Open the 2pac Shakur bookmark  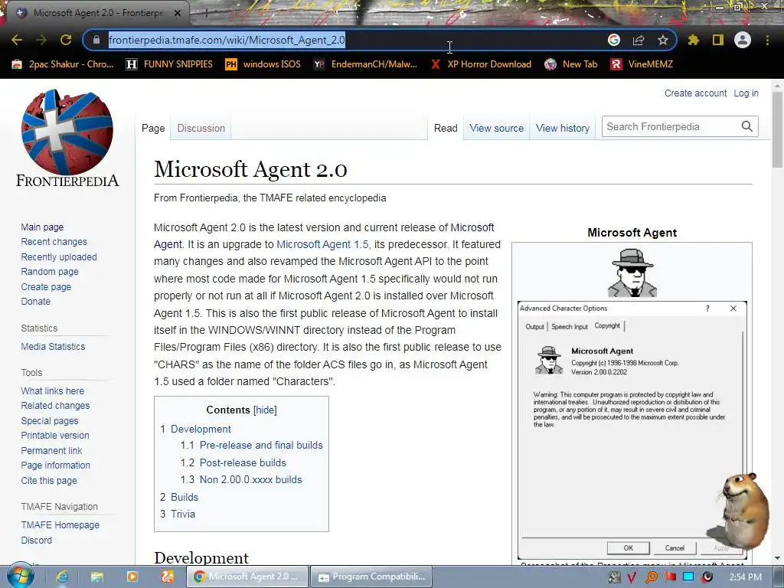(63, 64)
